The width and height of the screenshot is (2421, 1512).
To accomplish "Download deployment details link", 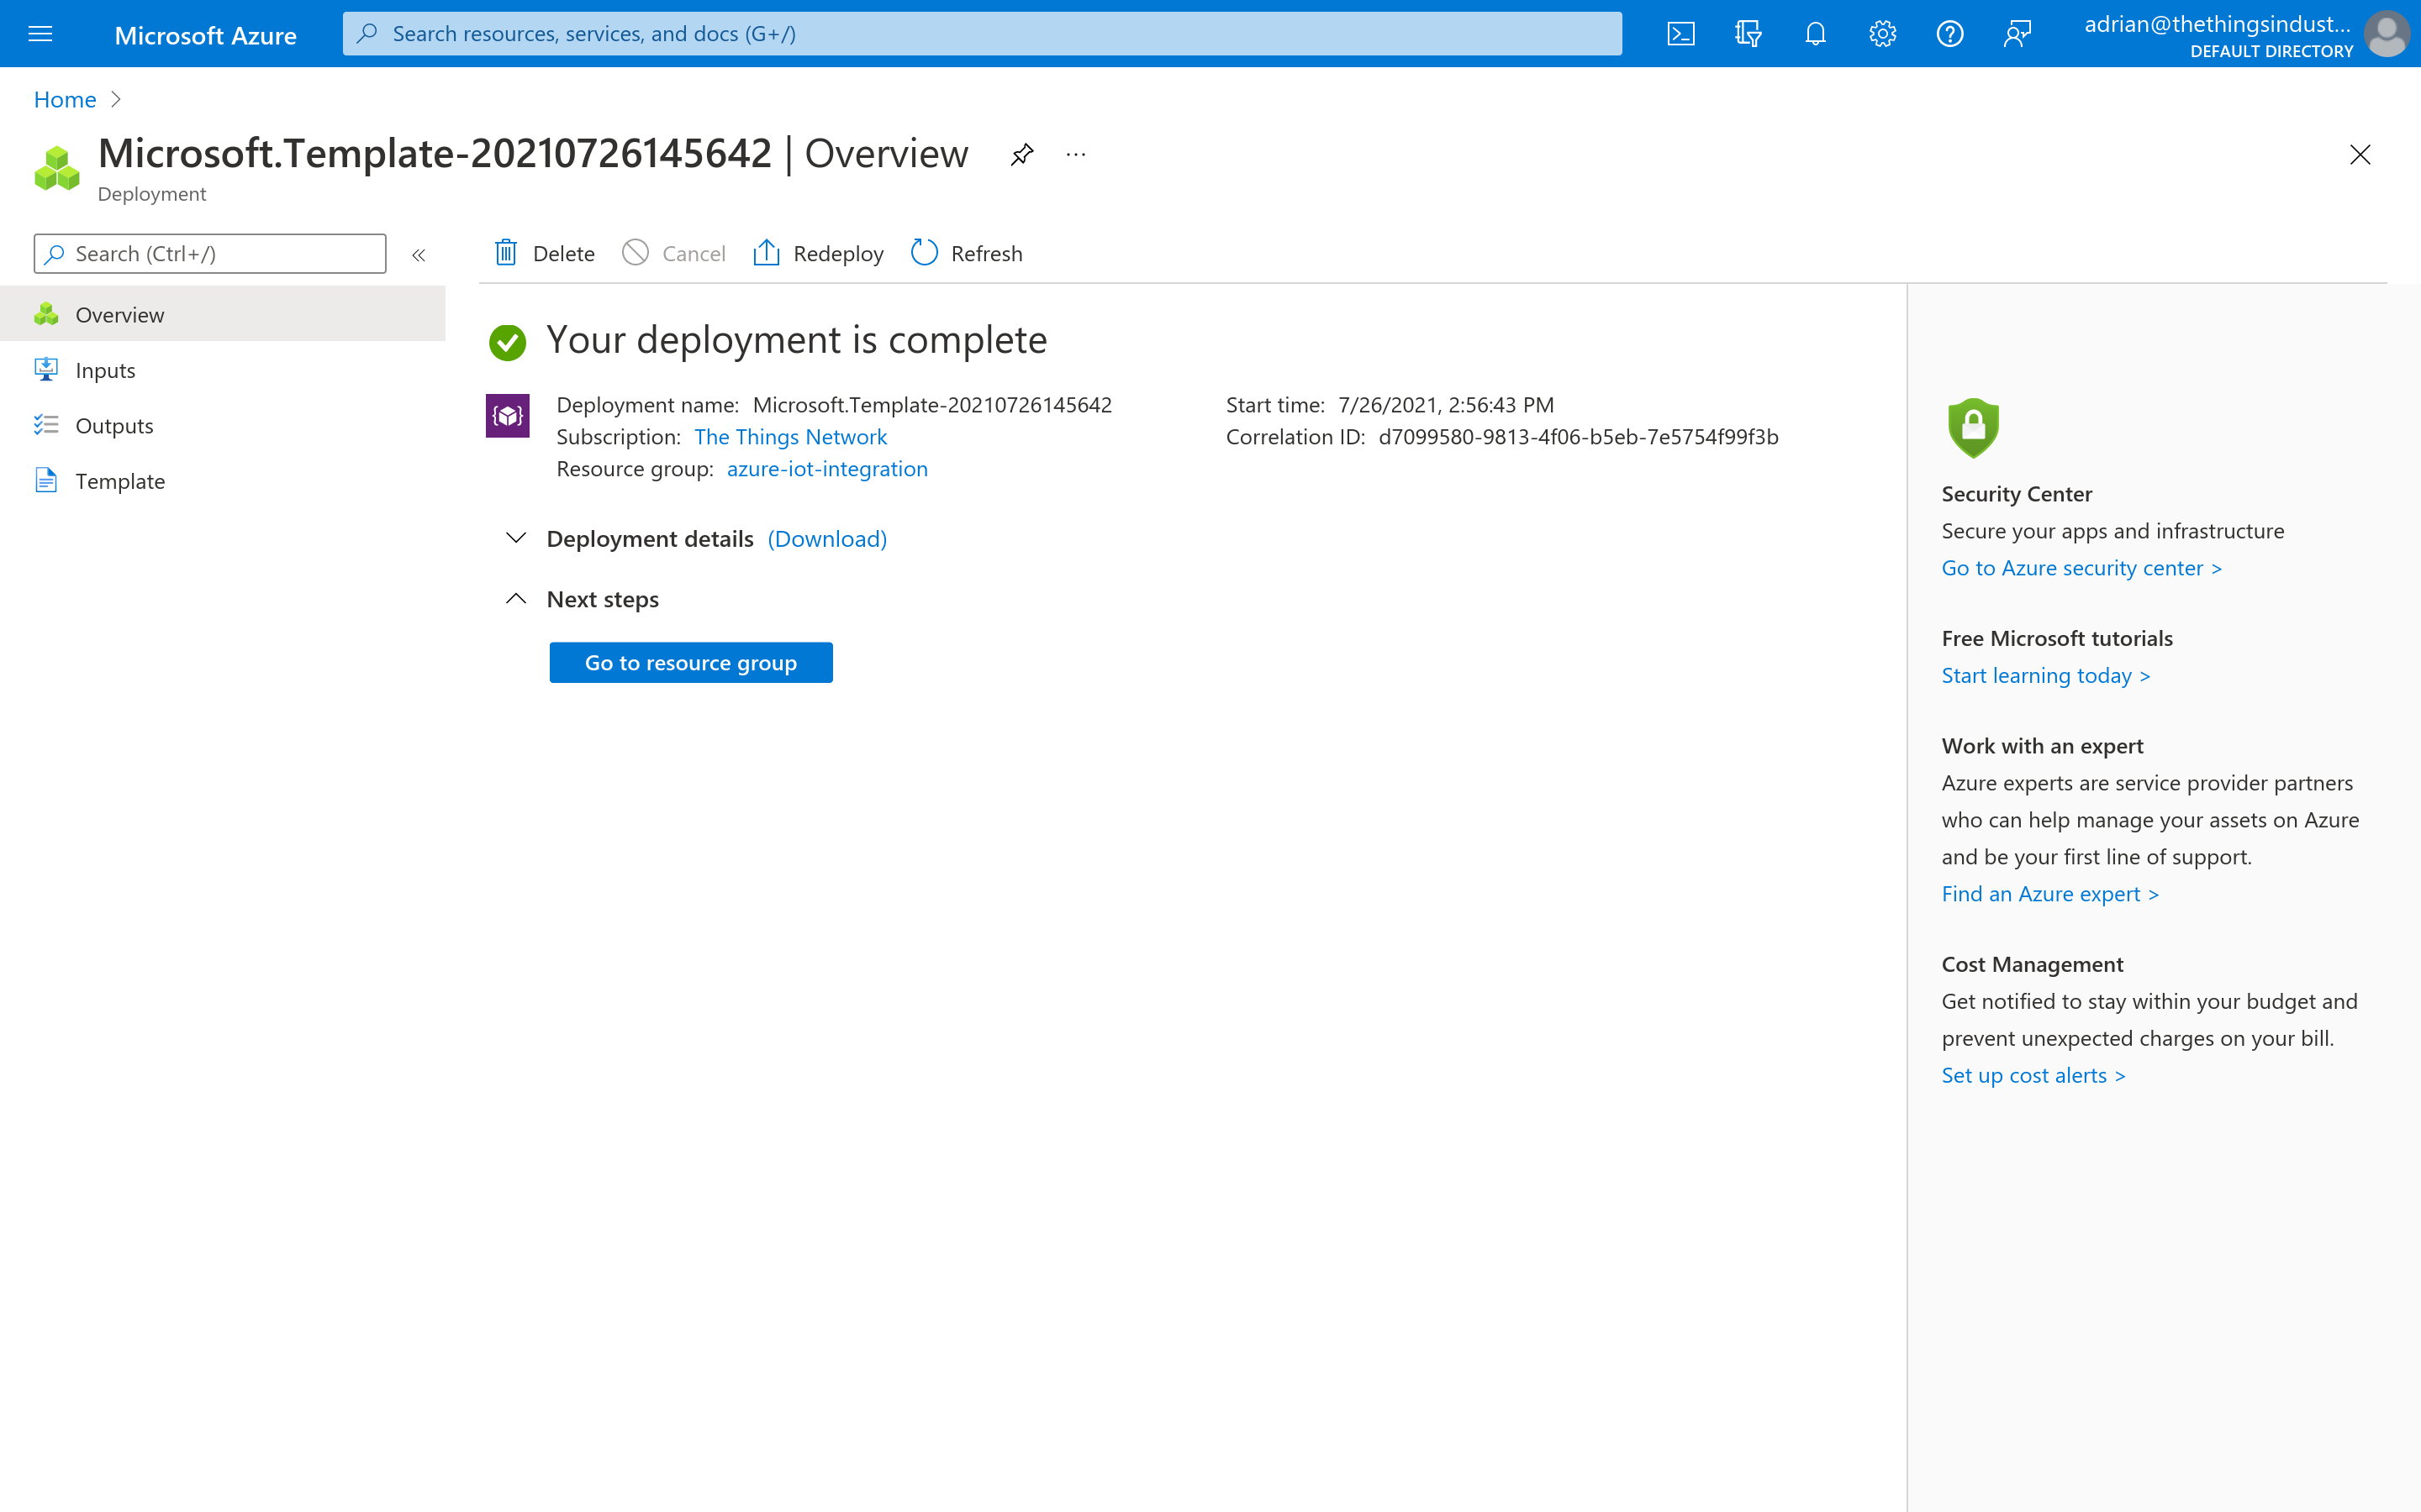I will click(x=828, y=537).
